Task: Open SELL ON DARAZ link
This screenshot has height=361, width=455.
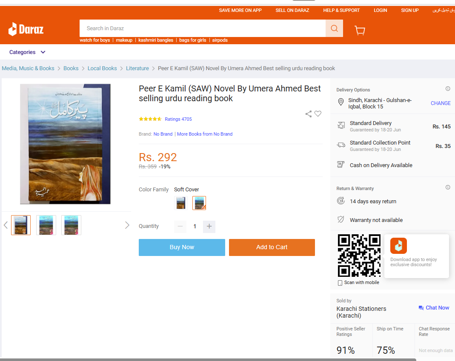Action: click(x=292, y=11)
